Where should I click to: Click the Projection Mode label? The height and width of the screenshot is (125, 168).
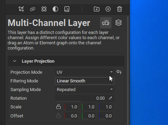[26, 72]
